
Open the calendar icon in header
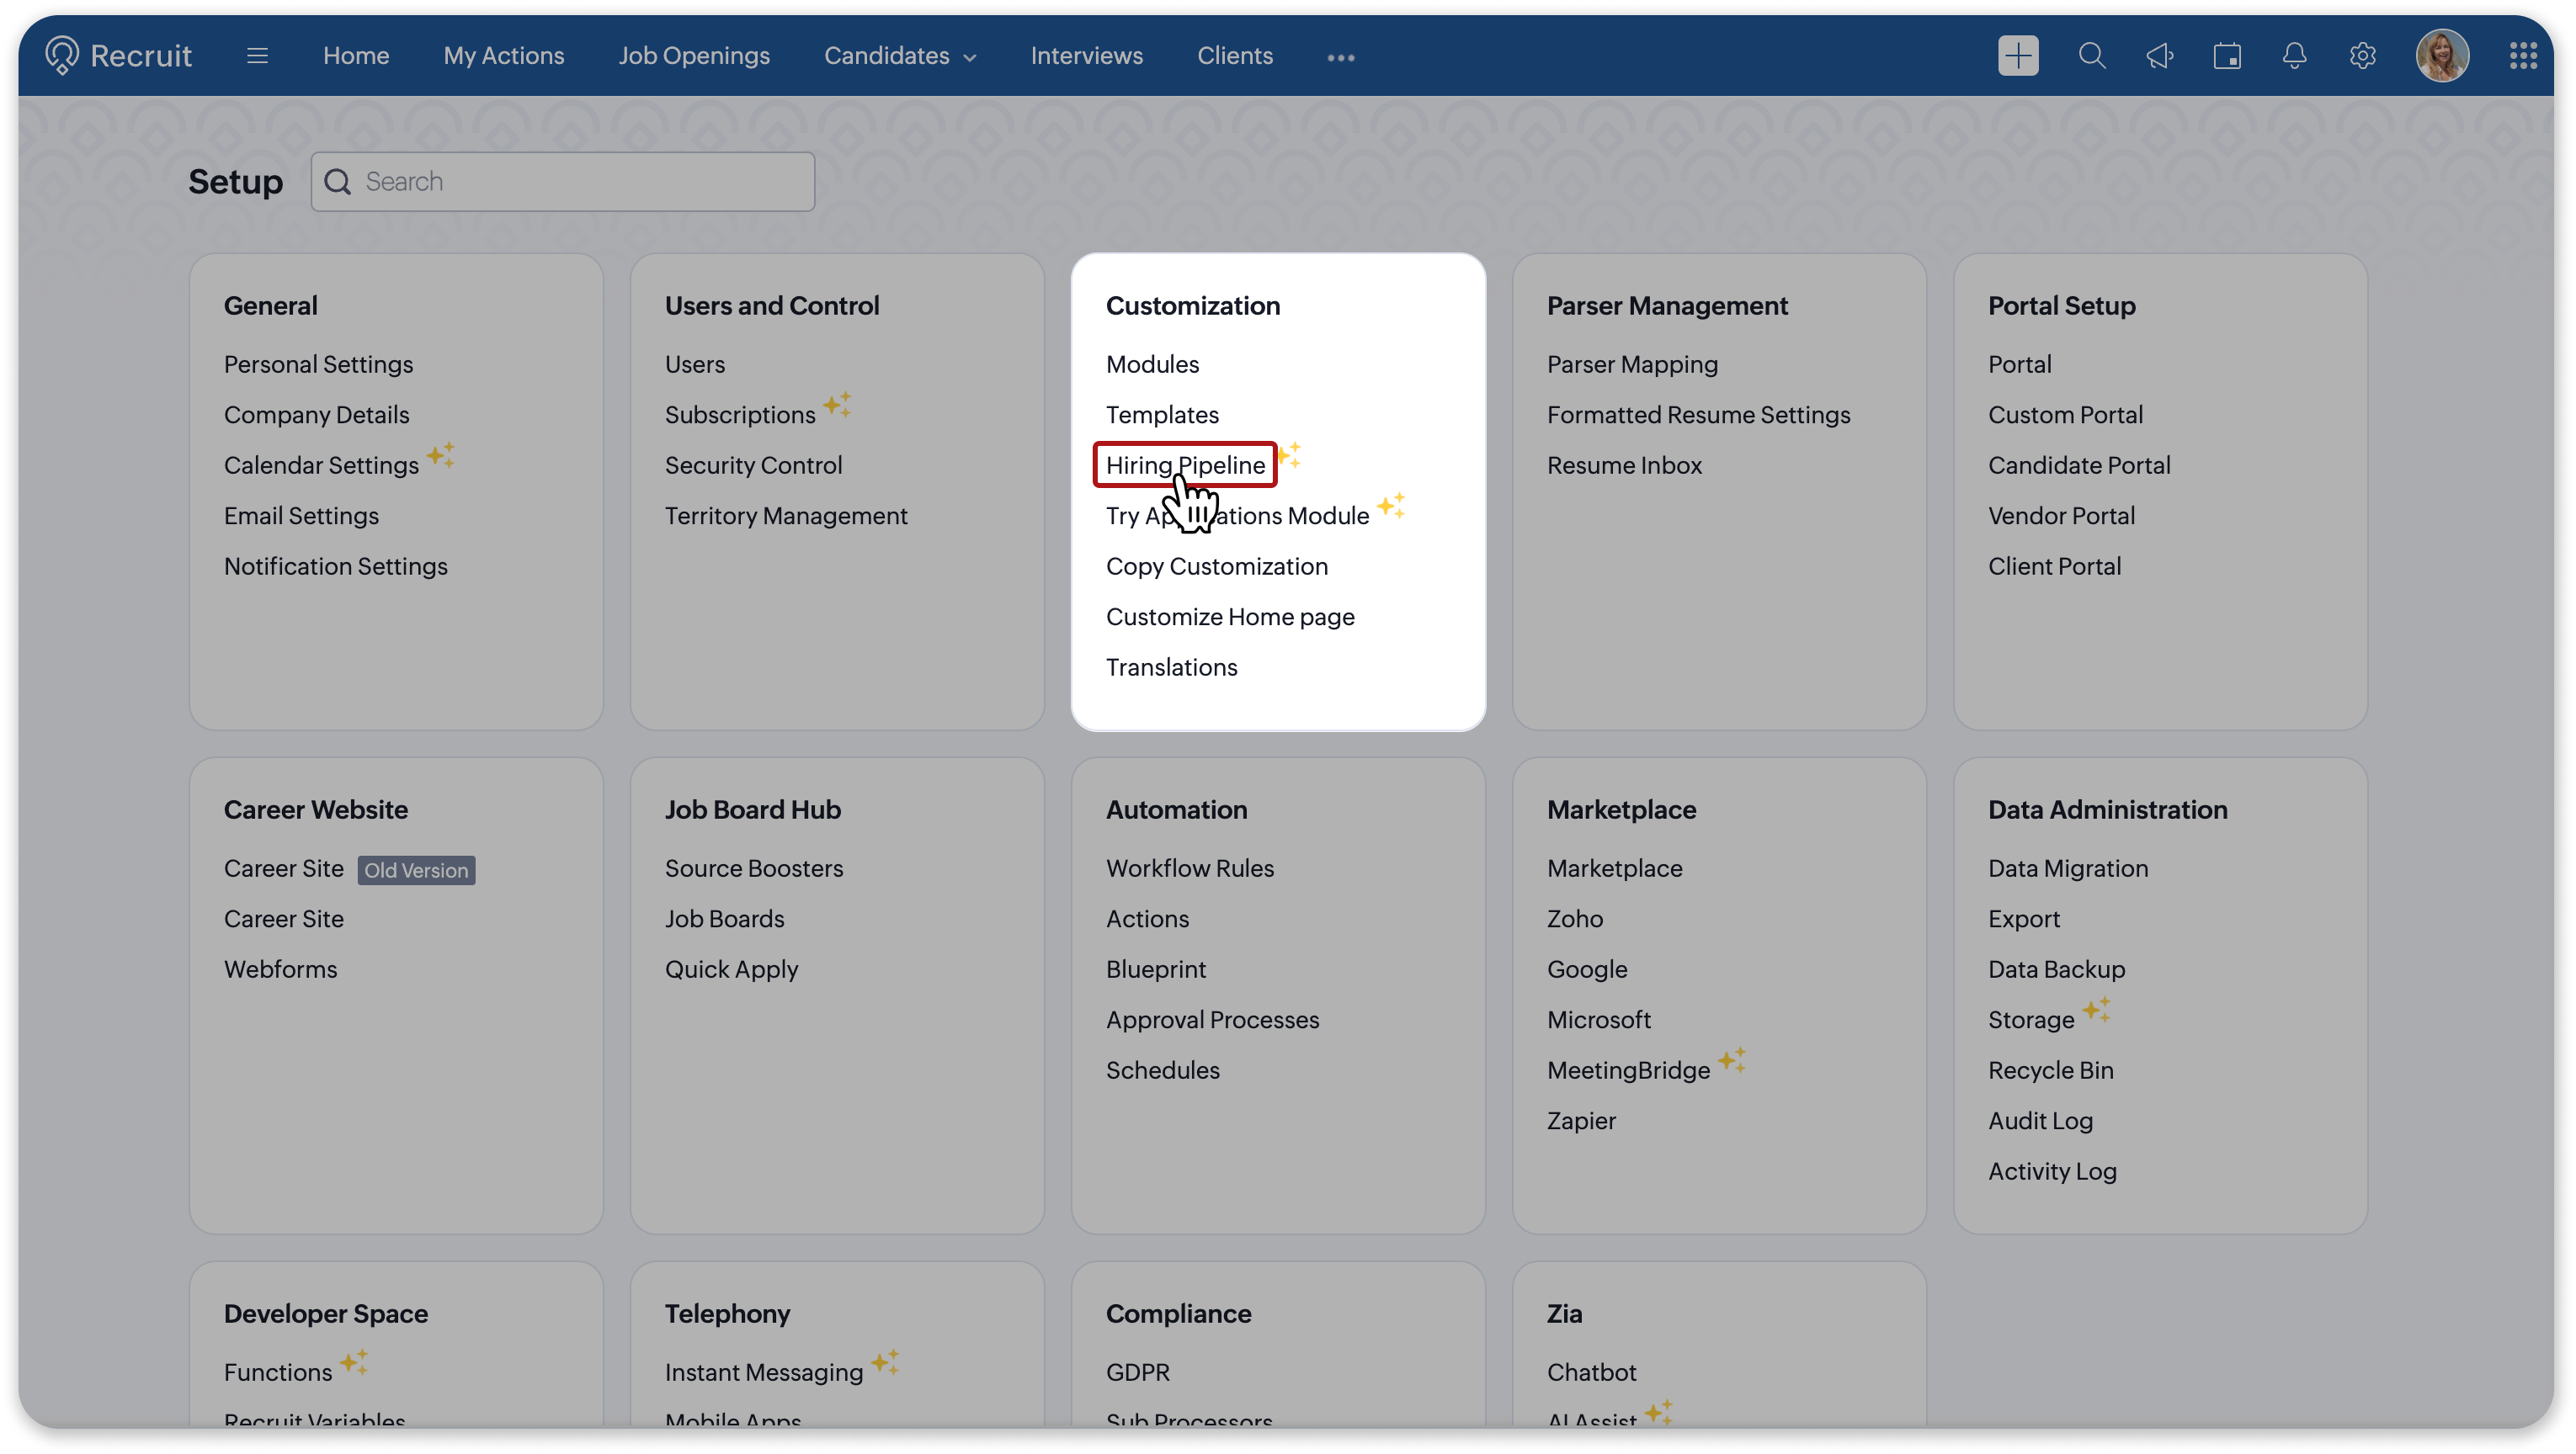click(x=2227, y=56)
